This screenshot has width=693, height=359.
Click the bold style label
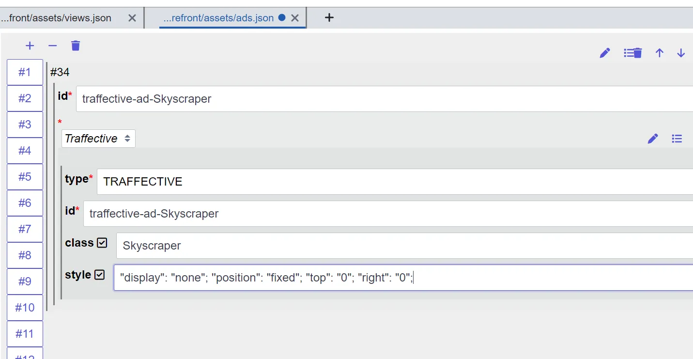[x=78, y=275]
